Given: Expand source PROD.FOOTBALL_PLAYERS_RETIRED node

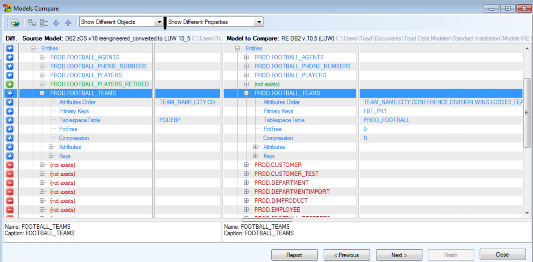Looking at the screenshot, I should (42, 84).
